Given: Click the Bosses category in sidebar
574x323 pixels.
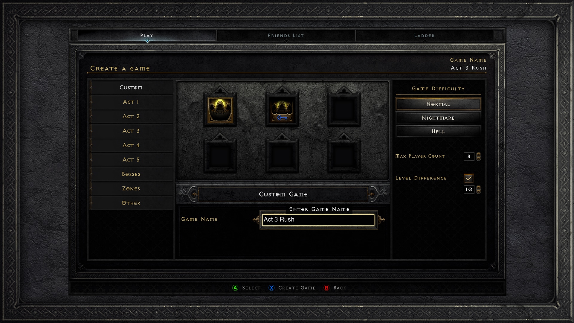Looking at the screenshot, I should pyautogui.click(x=131, y=174).
